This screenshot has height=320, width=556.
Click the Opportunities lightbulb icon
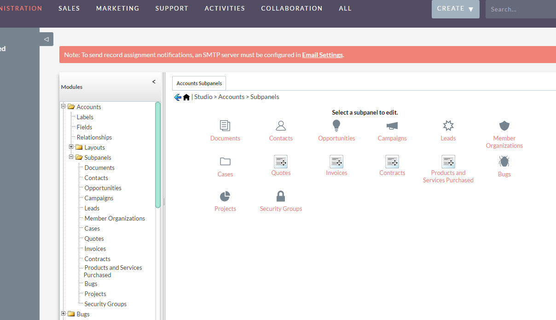point(336,126)
